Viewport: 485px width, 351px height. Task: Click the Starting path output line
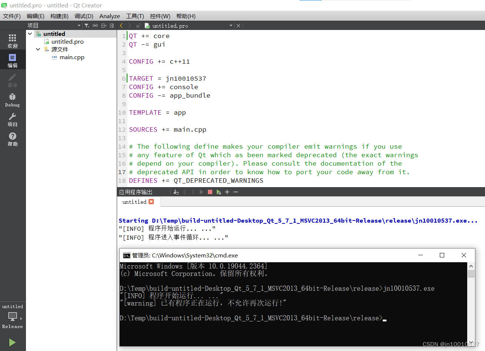pyautogui.click(x=298, y=220)
